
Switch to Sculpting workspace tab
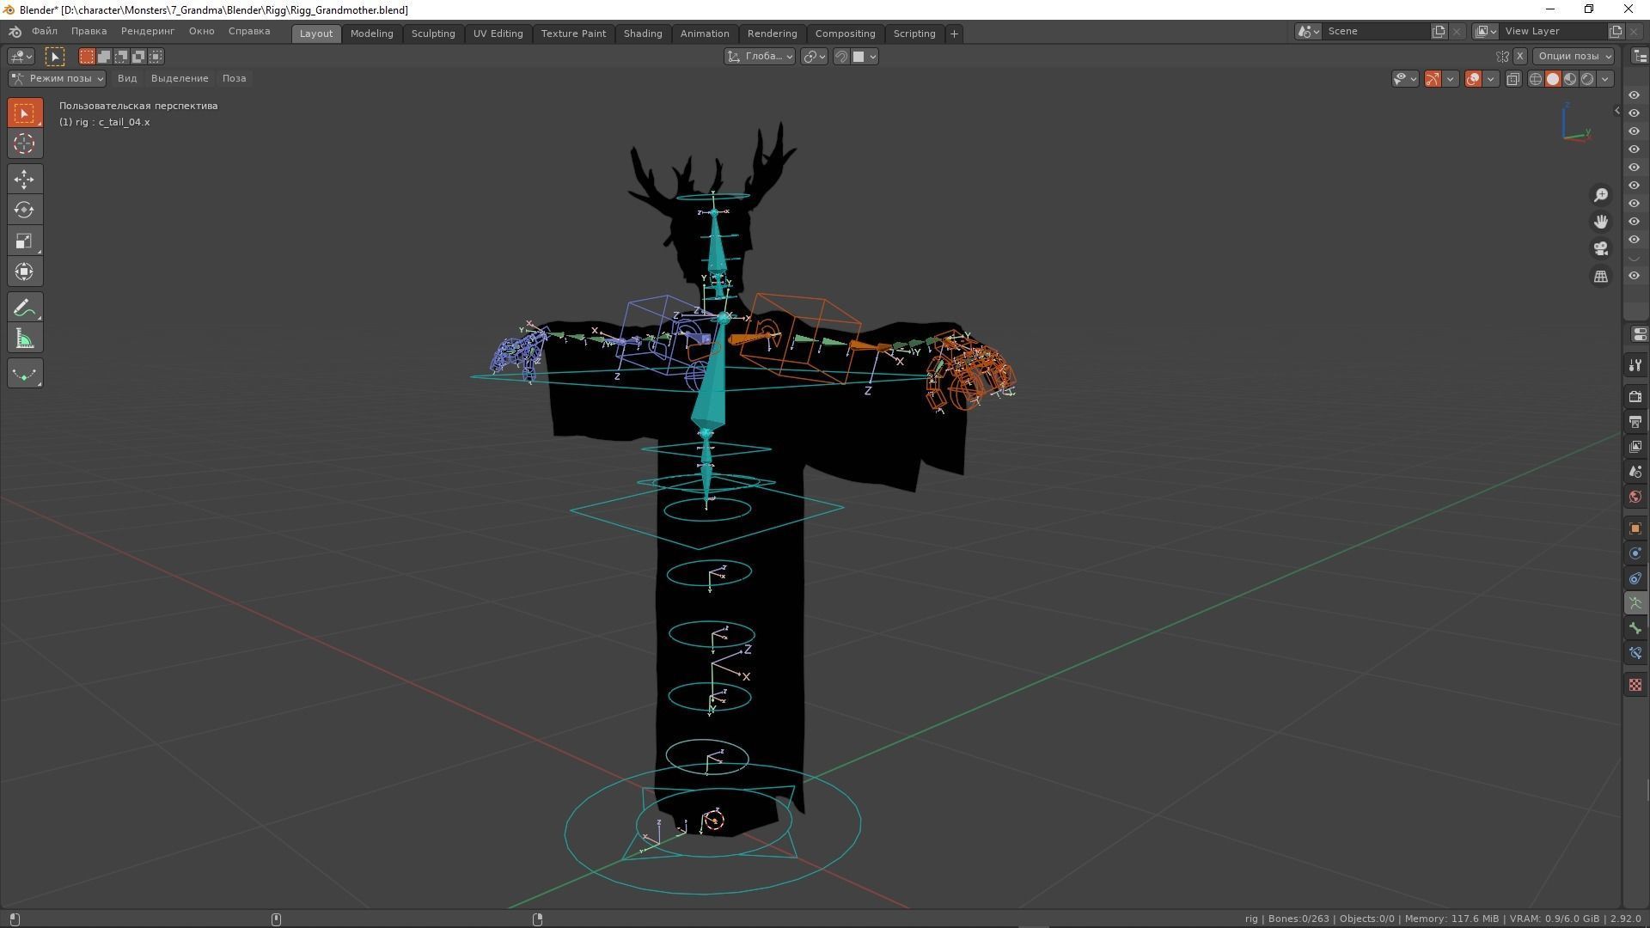(432, 34)
